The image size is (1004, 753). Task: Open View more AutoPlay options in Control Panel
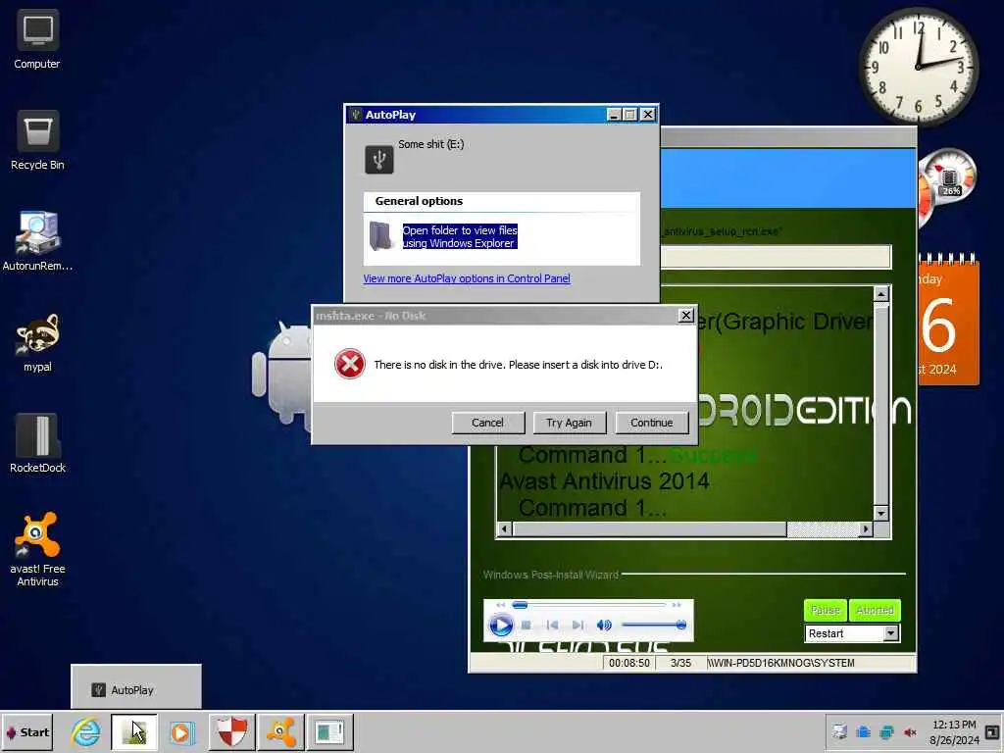point(467,278)
